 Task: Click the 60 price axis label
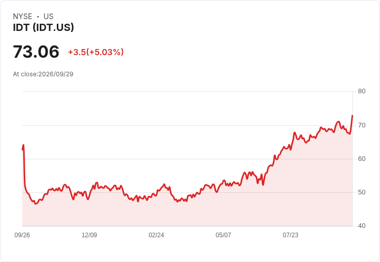coord(361,159)
